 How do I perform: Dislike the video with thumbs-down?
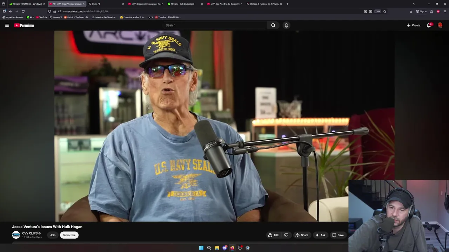pos(286,235)
